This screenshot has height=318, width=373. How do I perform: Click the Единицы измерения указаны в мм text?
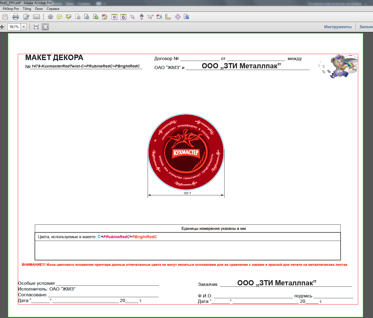click(x=214, y=229)
